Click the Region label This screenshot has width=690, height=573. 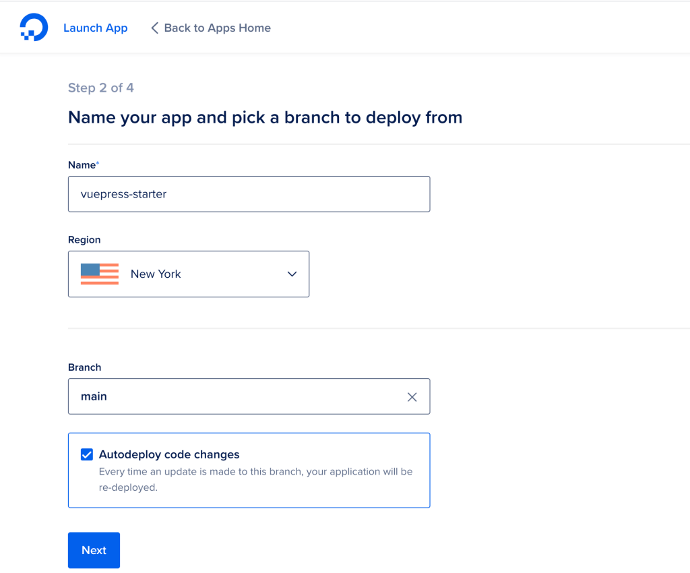(x=84, y=240)
